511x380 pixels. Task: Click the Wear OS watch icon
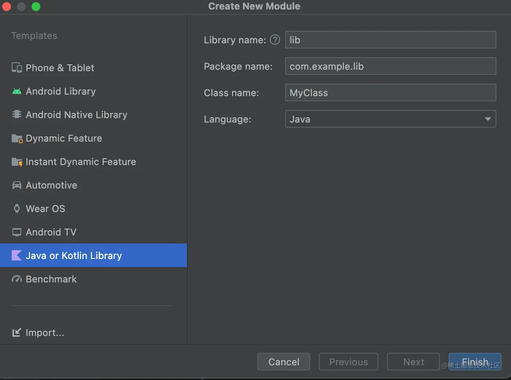(x=17, y=209)
